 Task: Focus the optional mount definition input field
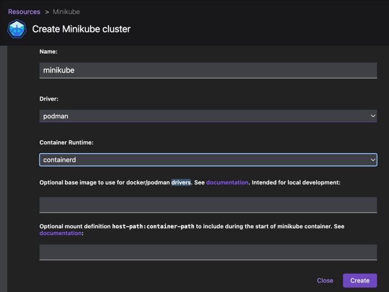click(208, 252)
